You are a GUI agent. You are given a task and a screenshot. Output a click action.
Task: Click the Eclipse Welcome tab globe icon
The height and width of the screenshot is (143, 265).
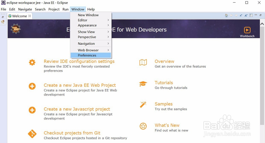pyautogui.click(x=10, y=16)
